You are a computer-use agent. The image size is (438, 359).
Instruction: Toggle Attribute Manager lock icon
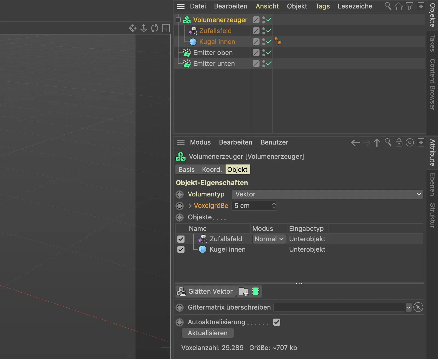coord(399,142)
